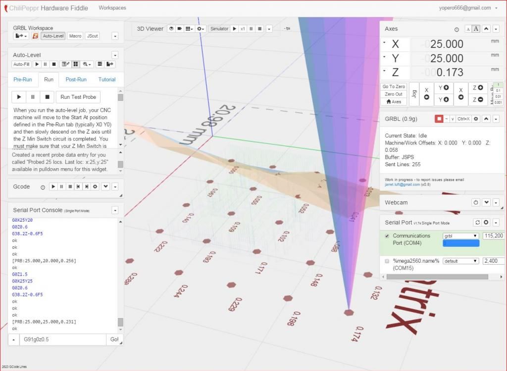Expand the yopero666@gmail.com account menu
Image resolution: width=507 pixels, height=371 pixels.
pos(468,8)
